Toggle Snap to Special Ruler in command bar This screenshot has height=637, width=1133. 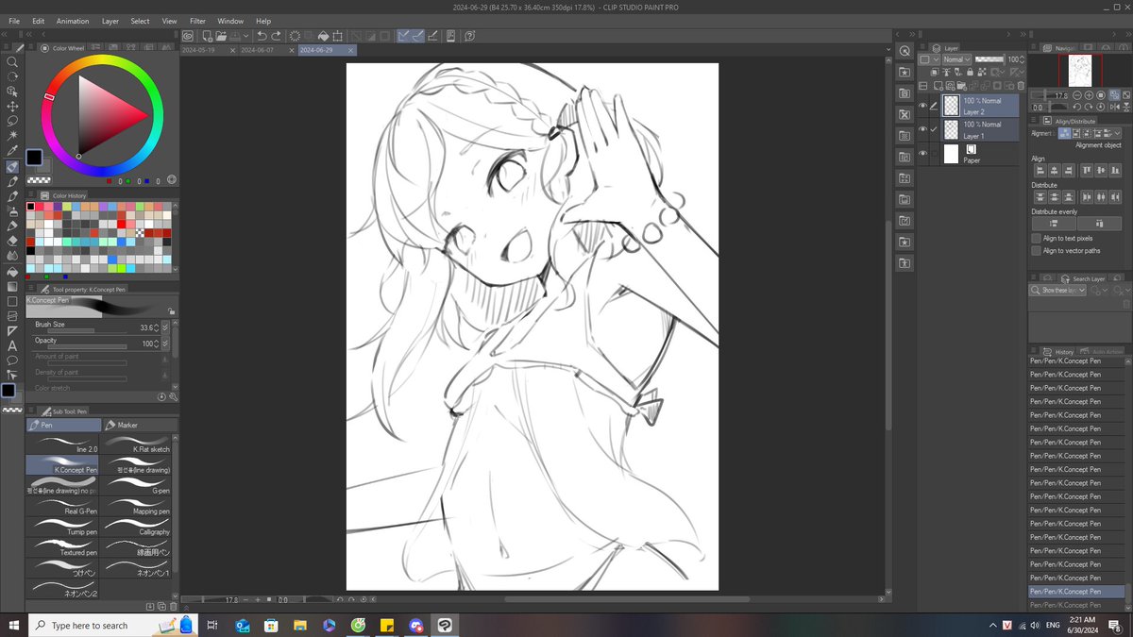click(x=417, y=36)
